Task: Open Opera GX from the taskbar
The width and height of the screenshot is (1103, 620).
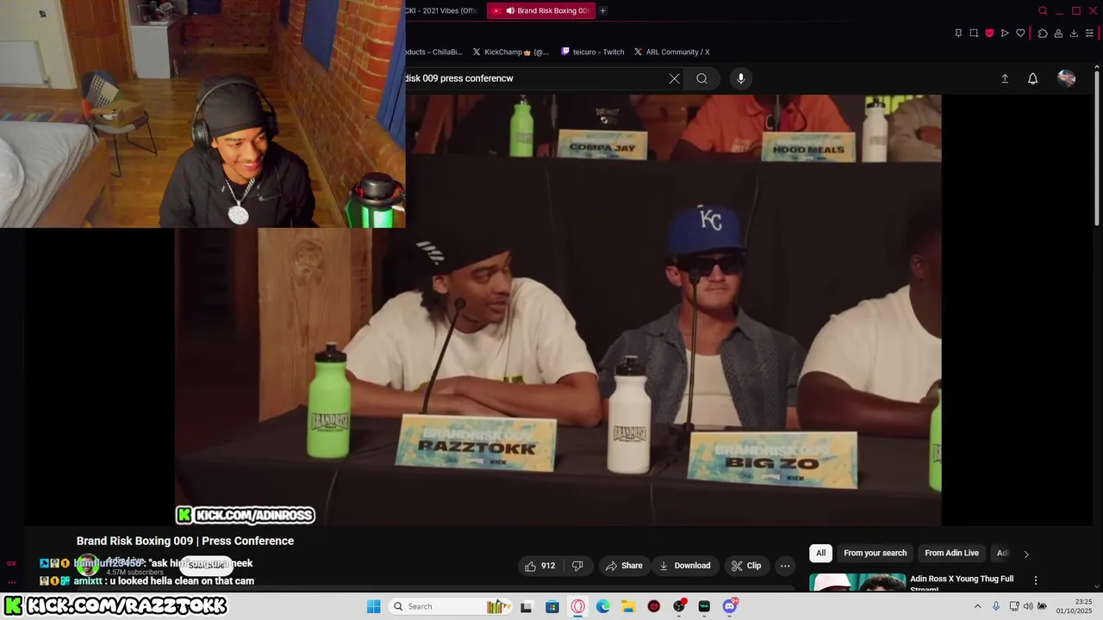Action: point(577,606)
